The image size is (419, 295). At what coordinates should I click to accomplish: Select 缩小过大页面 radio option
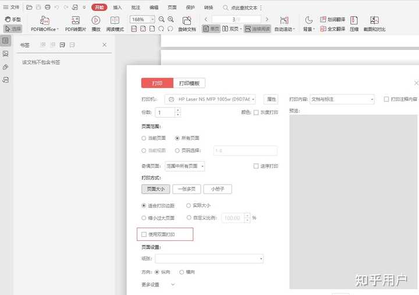point(144,218)
